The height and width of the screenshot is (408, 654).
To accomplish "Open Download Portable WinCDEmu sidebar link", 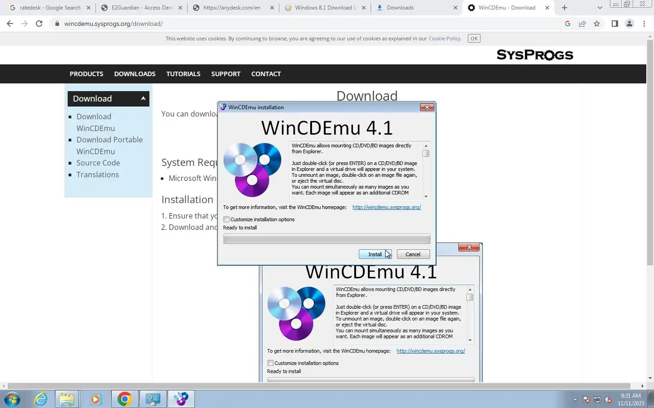I will [109, 146].
